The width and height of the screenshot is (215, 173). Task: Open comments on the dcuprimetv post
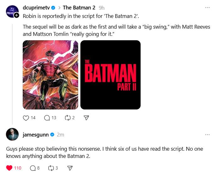[x=47, y=118]
